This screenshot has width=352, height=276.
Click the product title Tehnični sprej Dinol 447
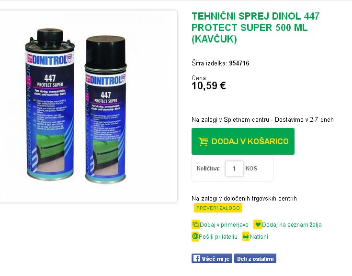[x=255, y=28]
